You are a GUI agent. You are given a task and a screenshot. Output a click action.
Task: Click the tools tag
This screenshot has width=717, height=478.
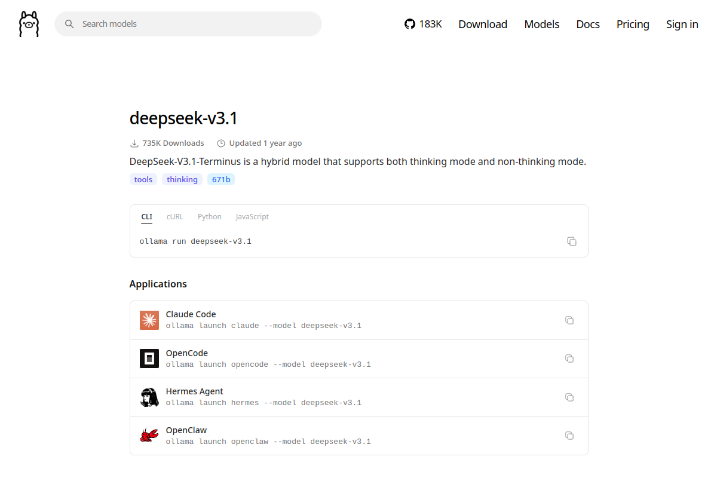click(143, 179)
